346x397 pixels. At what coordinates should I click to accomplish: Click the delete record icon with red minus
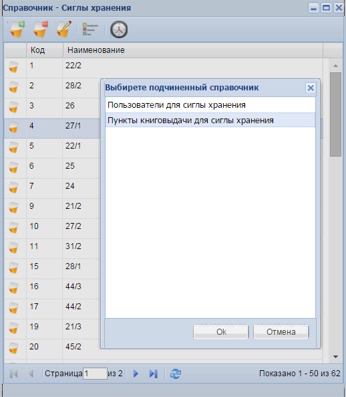point(40,29)
